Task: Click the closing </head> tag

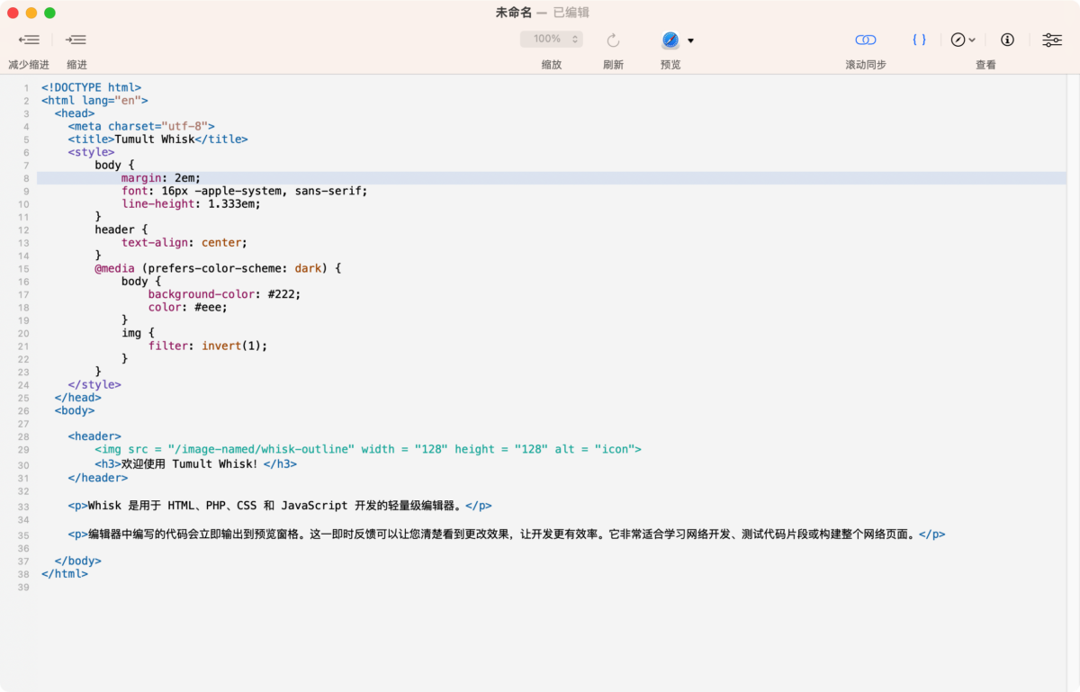Action: [x=77, y=397]
